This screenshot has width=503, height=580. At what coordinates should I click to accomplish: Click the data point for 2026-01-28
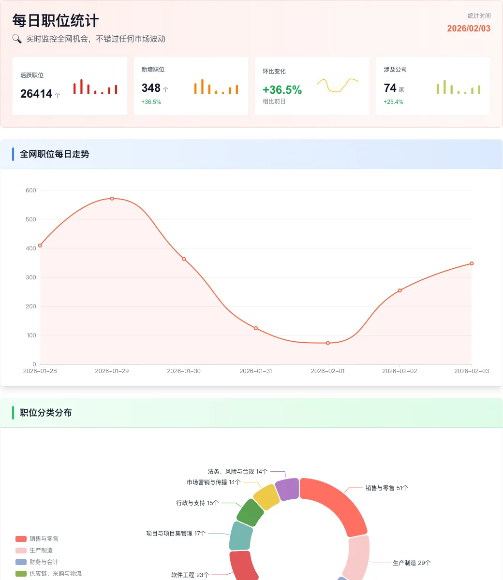[40, 246]
